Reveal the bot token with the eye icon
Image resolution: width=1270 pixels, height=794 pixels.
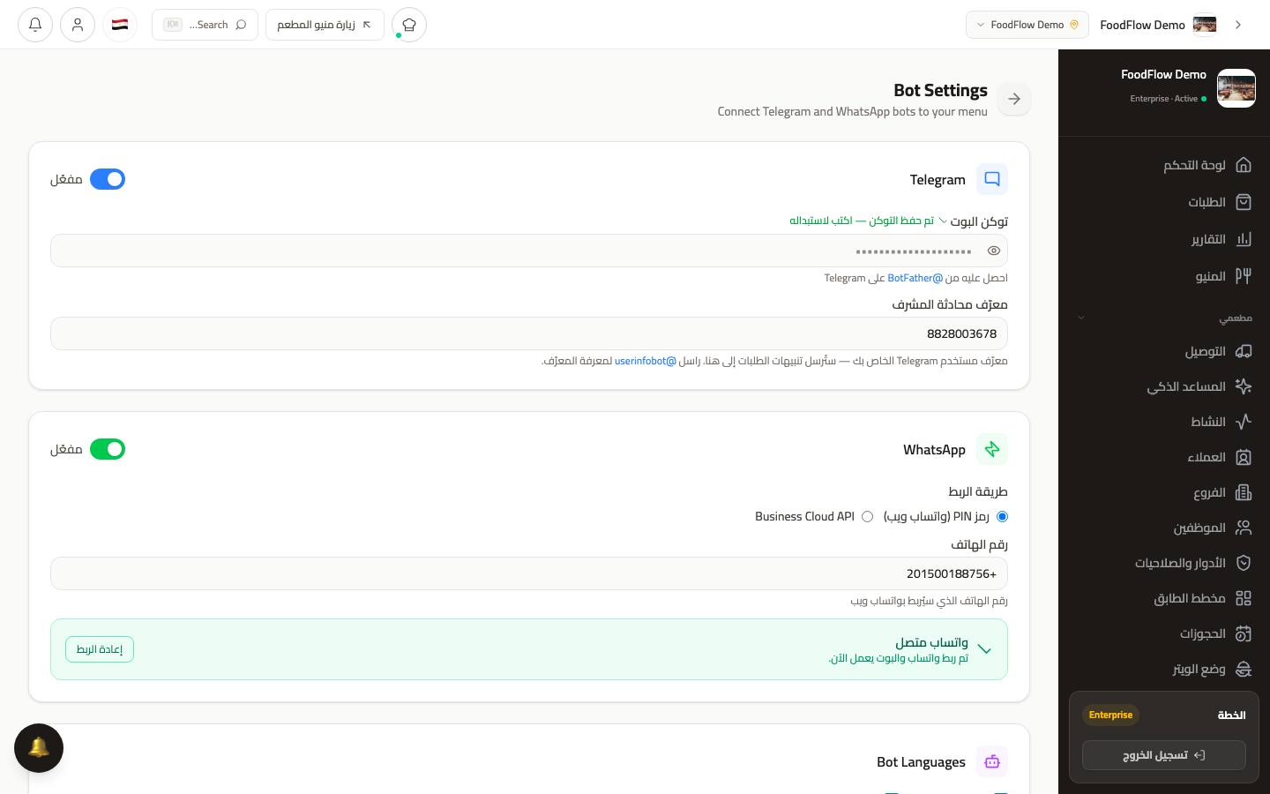[x=994, y=251]
